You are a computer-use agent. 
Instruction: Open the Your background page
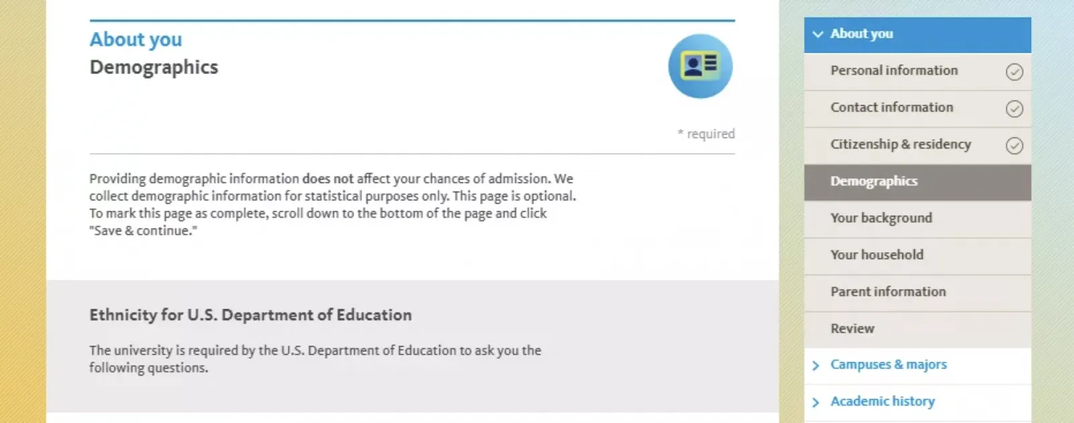point(881,218)
